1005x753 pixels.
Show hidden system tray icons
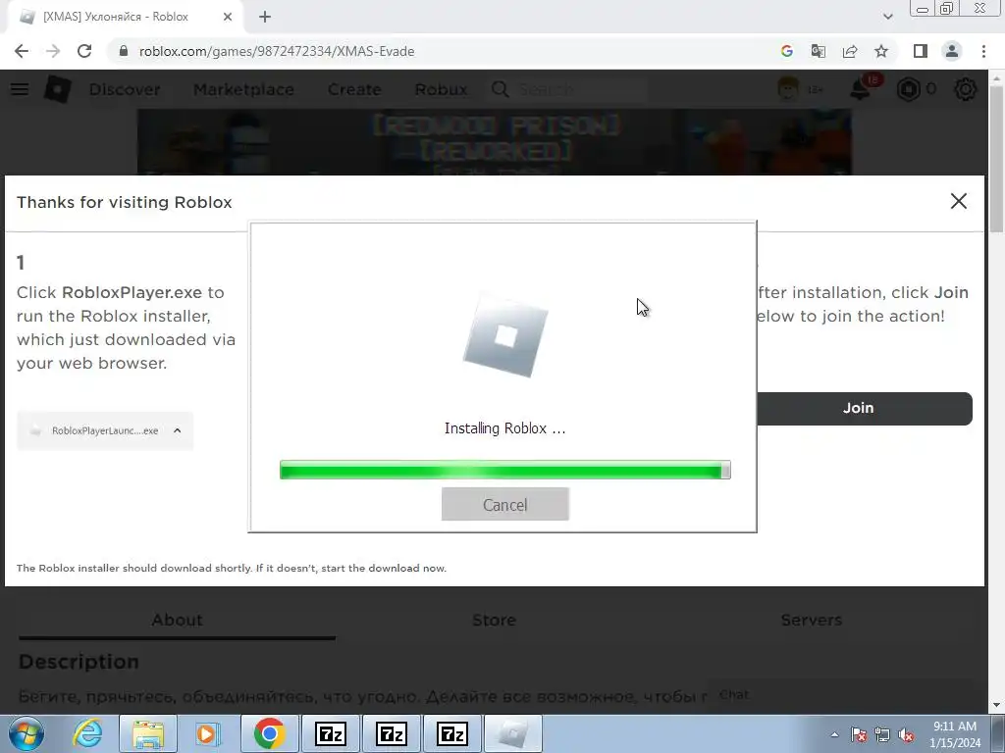point(834,734)
